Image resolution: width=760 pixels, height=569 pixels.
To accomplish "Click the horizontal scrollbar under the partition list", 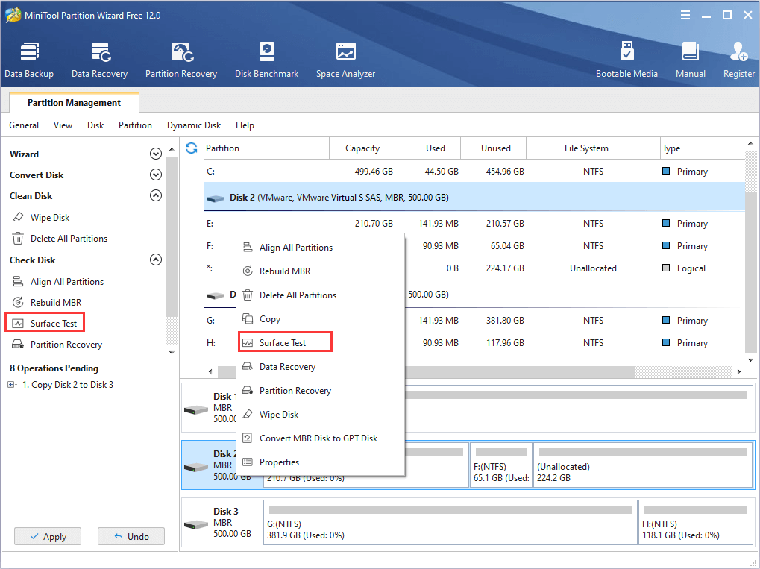I will pos(427,371).
